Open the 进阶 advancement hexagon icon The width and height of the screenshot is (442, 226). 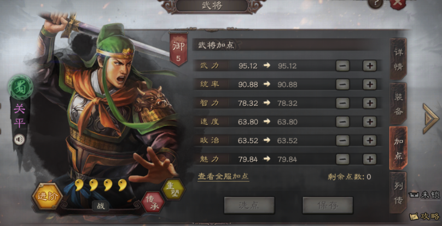click(47, 197)
